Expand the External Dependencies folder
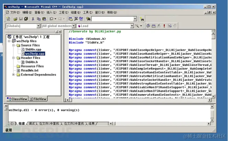228x141 pixels. pyautogui.click(x=13, y=75)
